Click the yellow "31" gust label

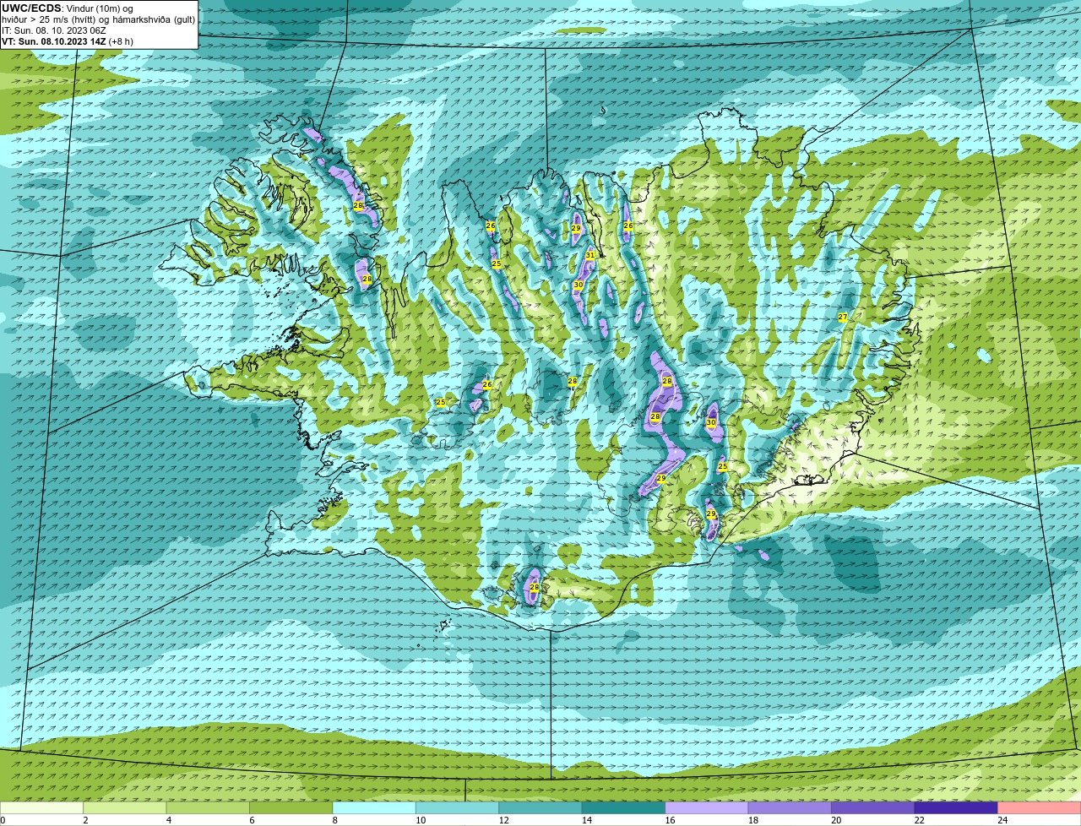coord(590,255)
